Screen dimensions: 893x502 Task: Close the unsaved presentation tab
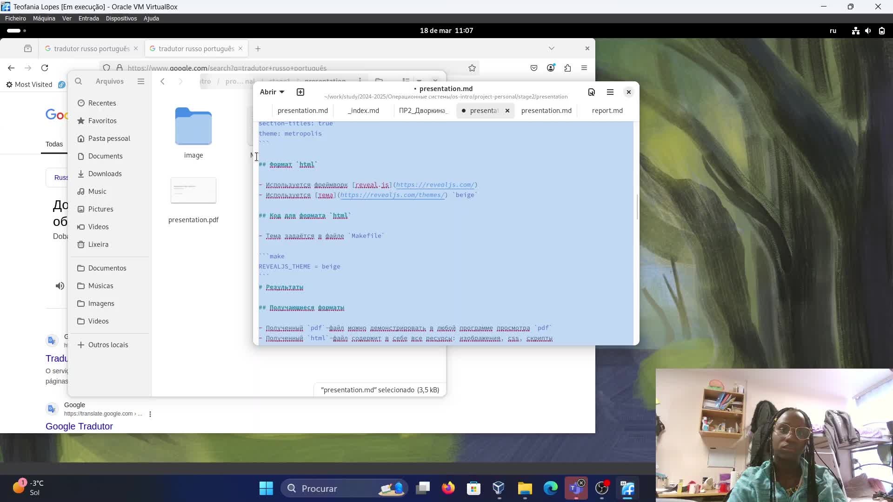[507, 111]
